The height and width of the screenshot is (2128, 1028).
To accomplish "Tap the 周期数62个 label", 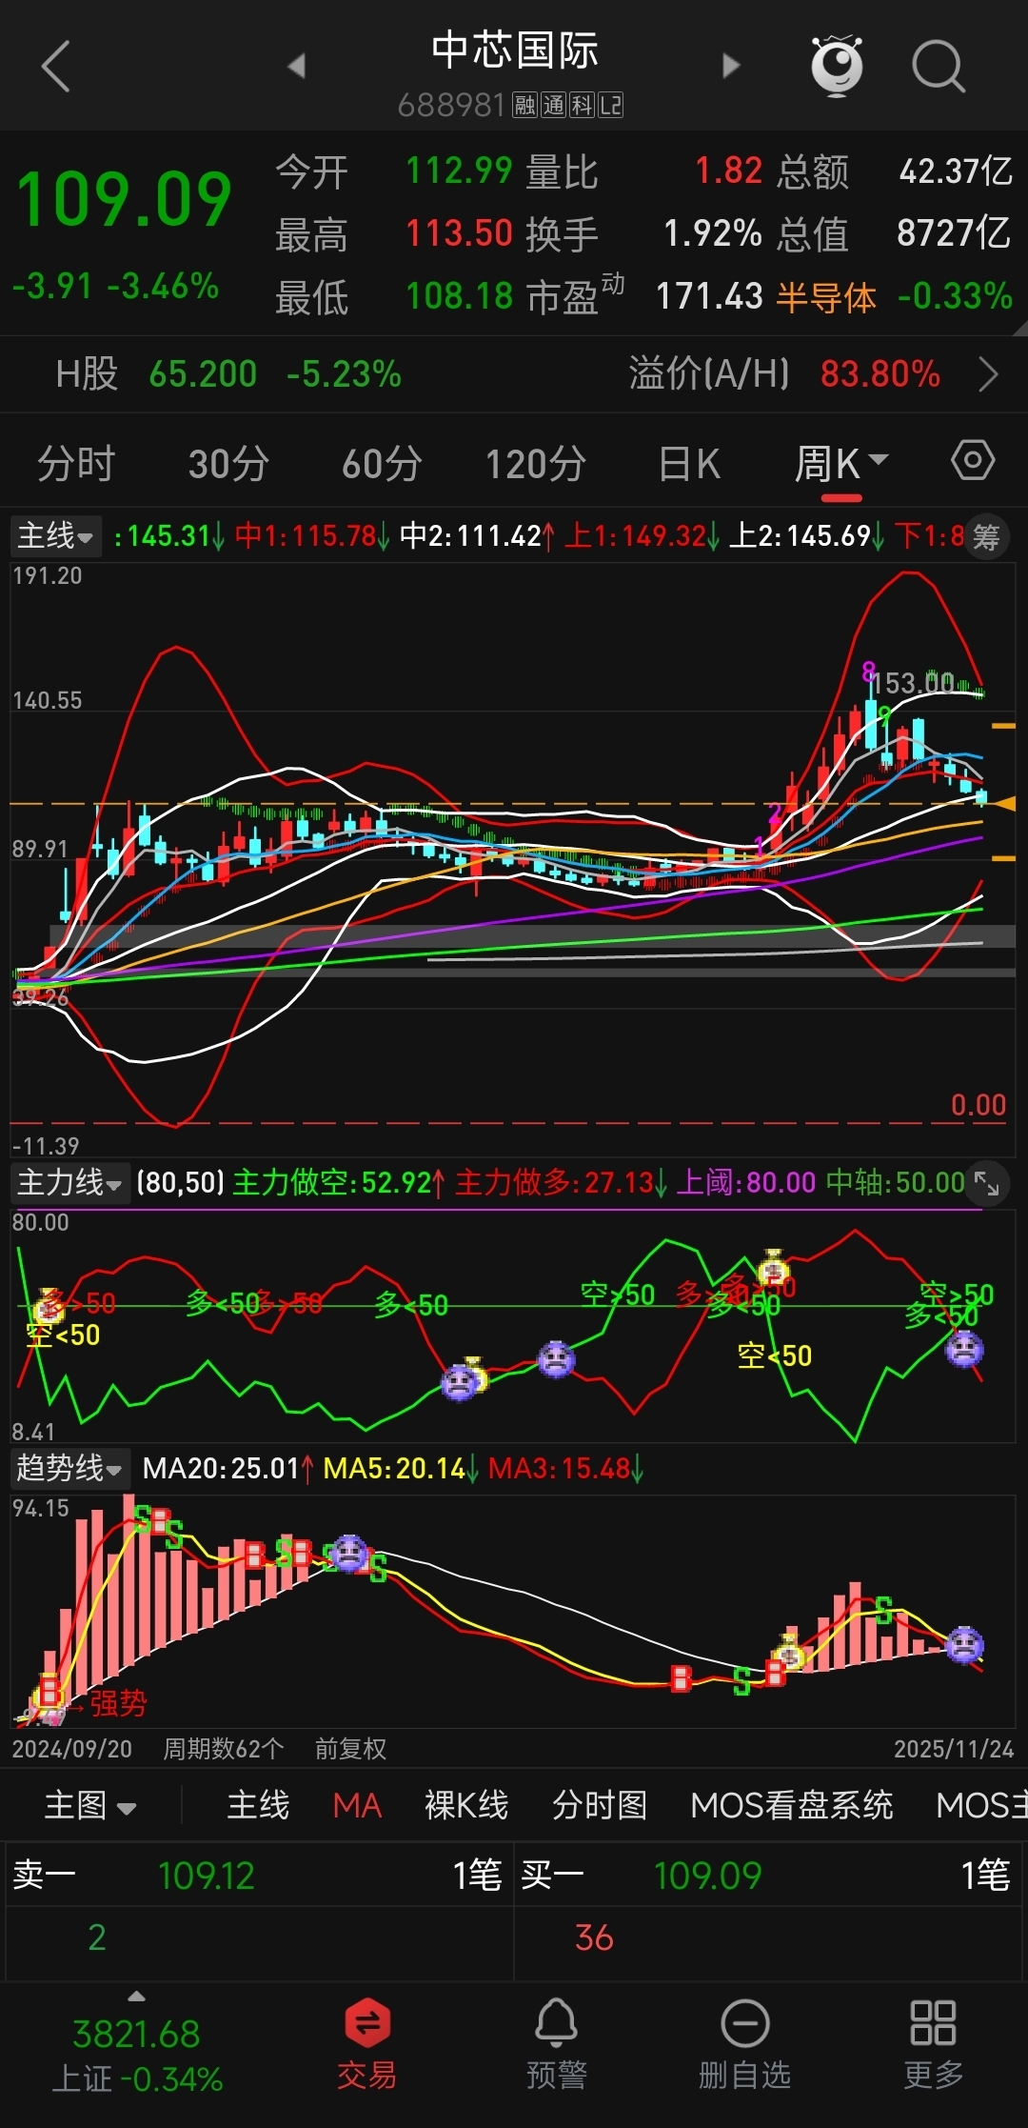I will tap(224, 1749).
